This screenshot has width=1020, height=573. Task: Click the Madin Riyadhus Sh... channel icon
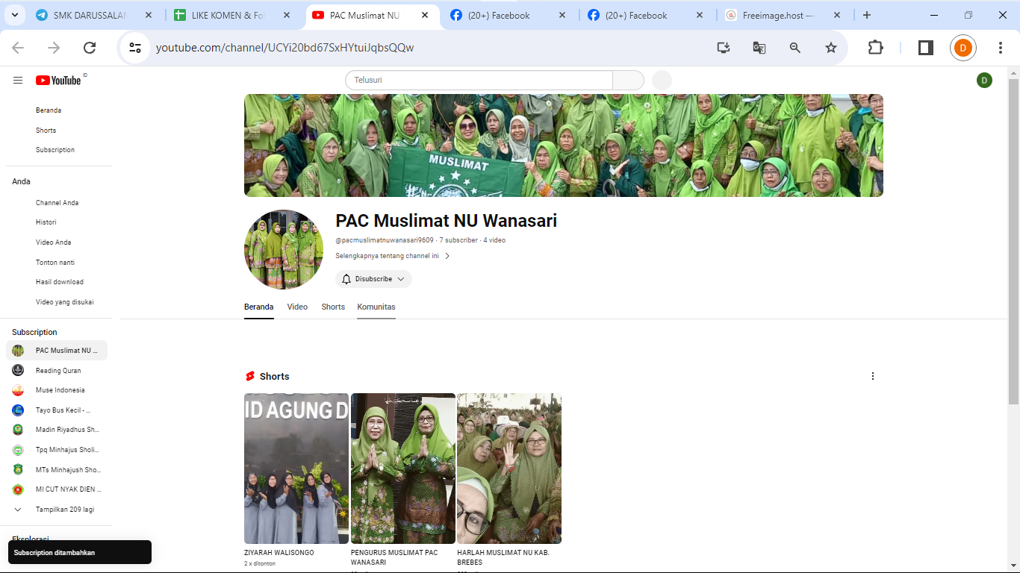18,430
